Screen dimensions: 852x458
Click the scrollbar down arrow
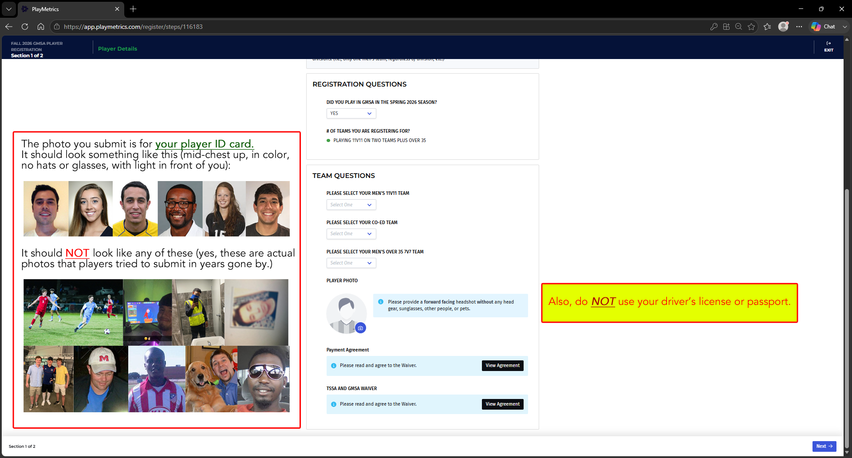847,453
